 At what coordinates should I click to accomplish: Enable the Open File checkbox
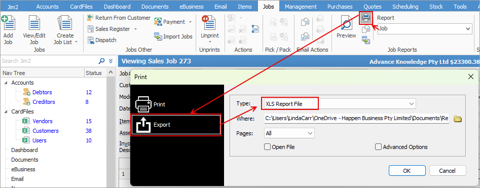267,147
